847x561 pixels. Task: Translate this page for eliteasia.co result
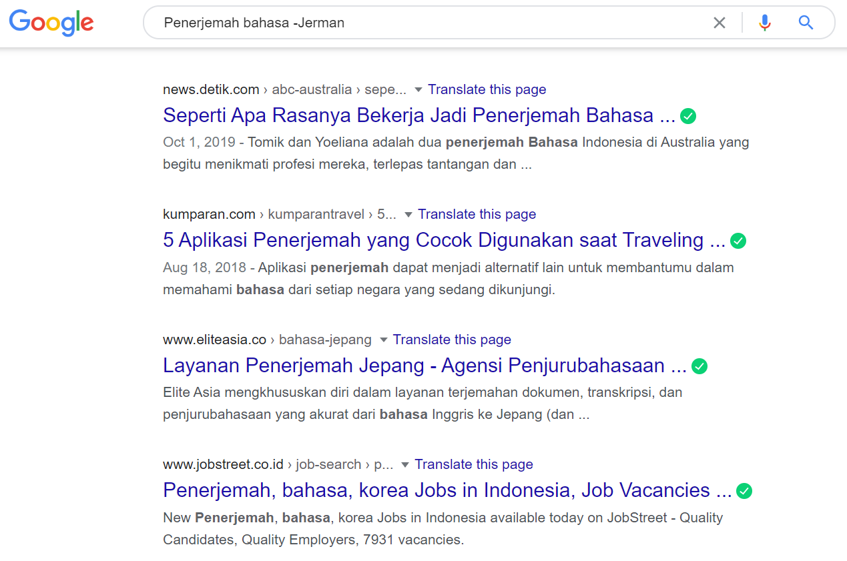452,340
